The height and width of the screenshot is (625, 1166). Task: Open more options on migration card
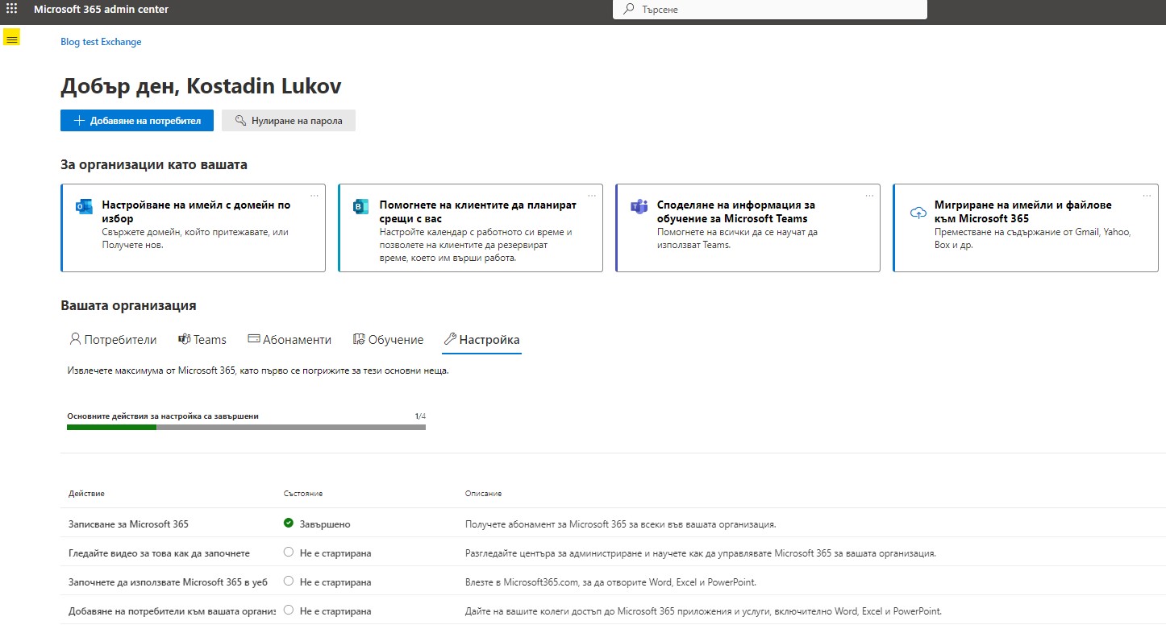[x=1147, y=196]
